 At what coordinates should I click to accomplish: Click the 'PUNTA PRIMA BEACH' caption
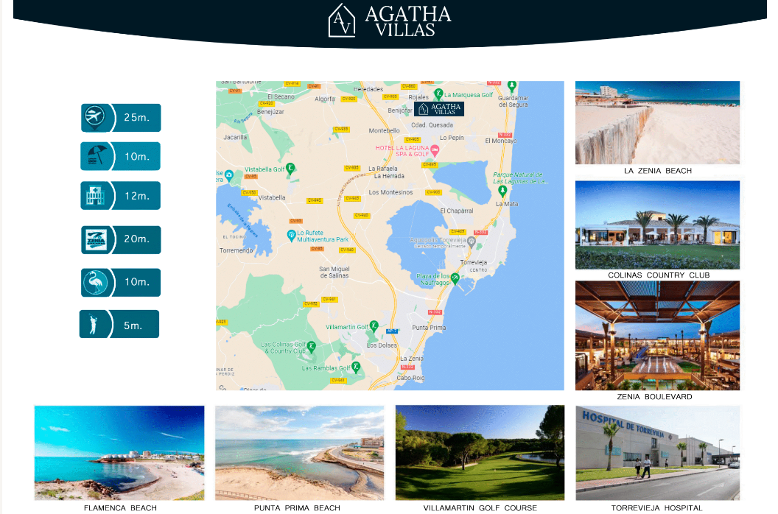pos(297,508)
